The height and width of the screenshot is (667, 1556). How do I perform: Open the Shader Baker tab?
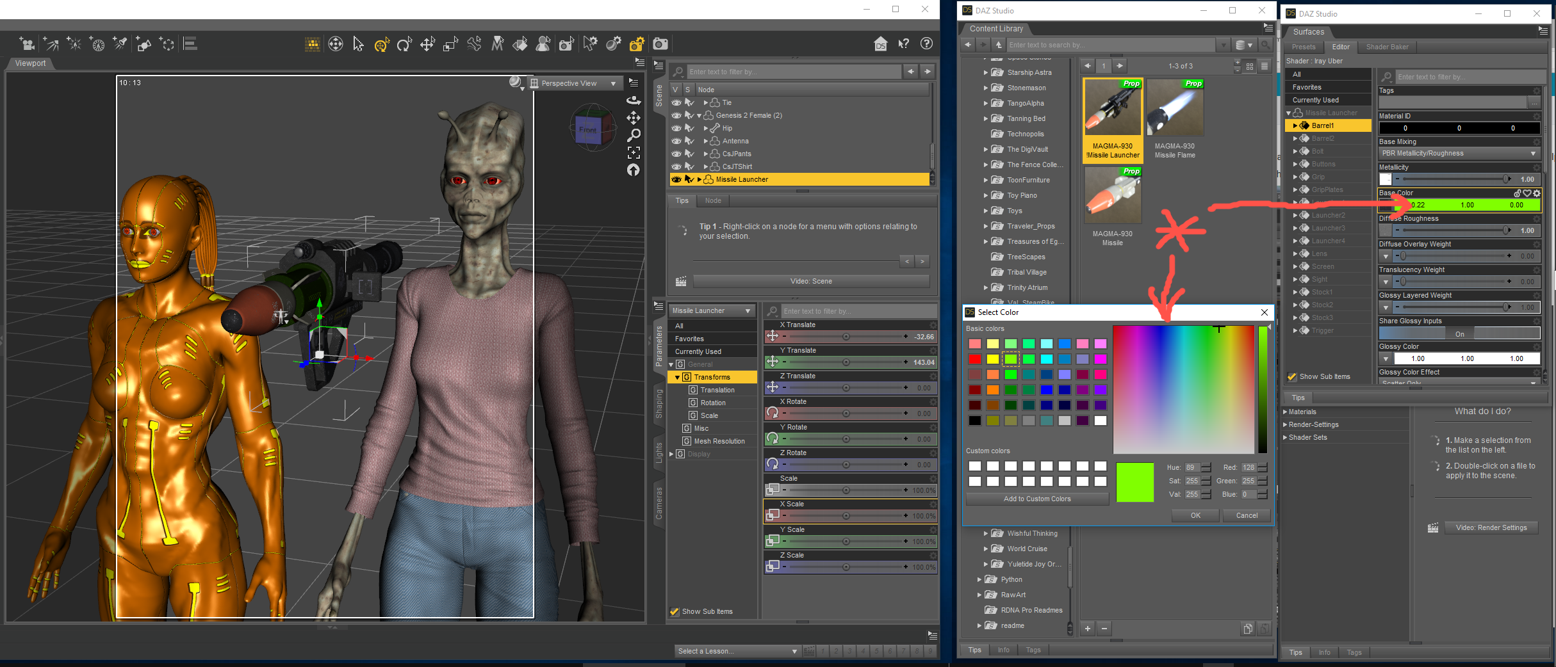[x=1387, y=47]
